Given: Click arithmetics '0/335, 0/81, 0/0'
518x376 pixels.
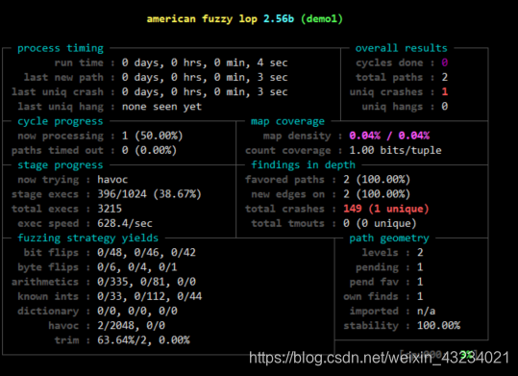Looking at the screenshot, I should pyautogui.click(x=146, y=282).
